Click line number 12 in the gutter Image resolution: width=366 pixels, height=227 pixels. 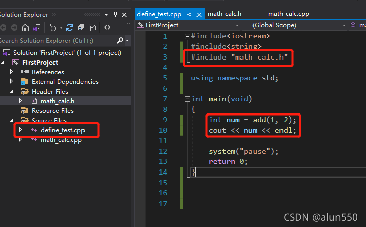163,151
